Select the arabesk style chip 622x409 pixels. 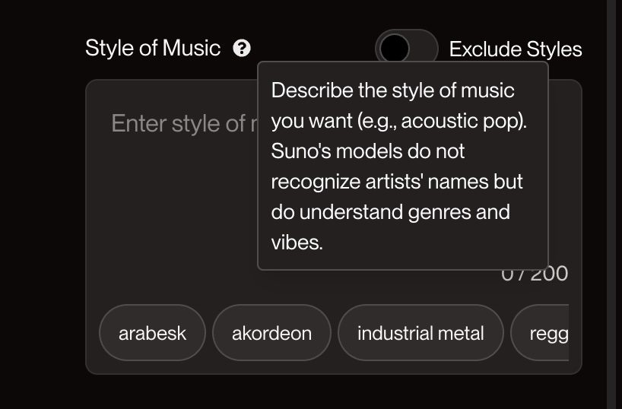(152, 333)
